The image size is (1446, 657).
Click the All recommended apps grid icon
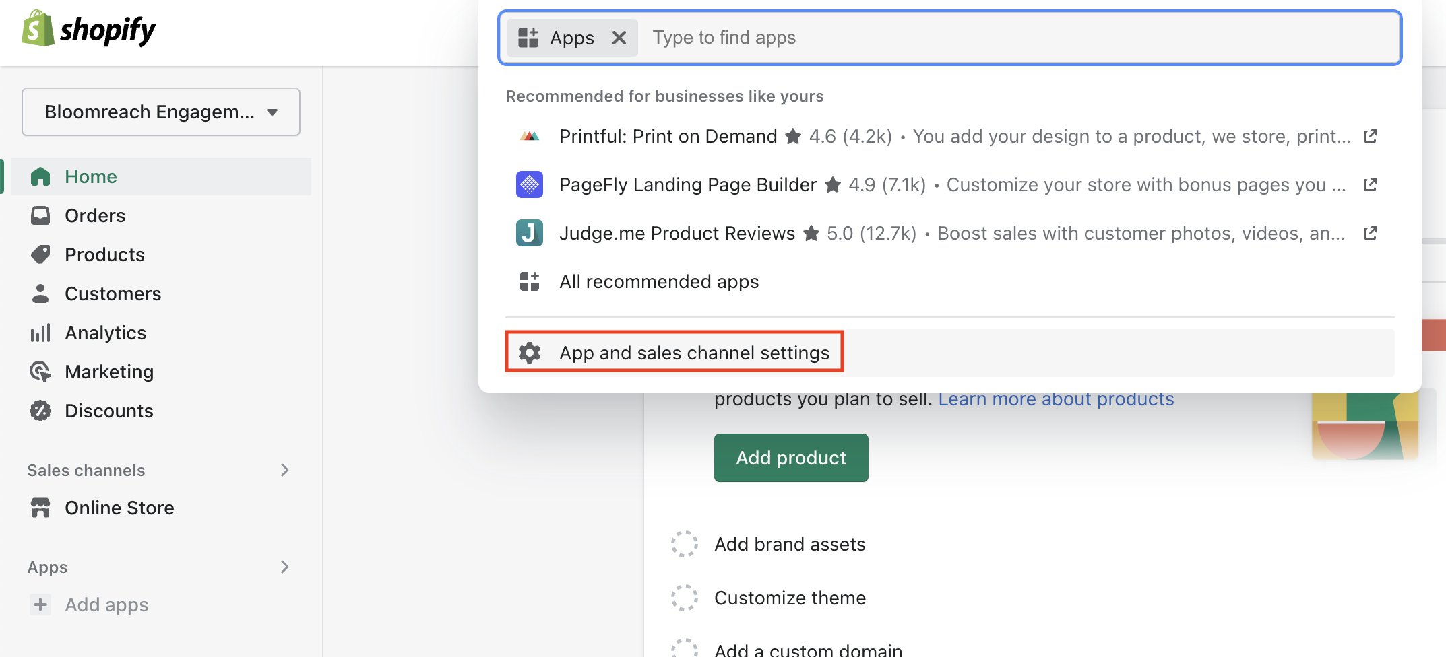click(530, 281)
